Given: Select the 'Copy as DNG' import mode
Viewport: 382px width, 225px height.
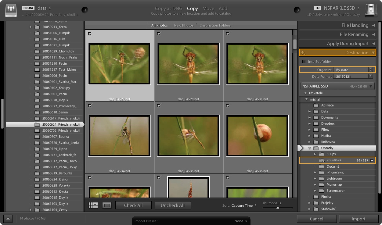Looking at the screenshot, I should click(x=169, y=9).
